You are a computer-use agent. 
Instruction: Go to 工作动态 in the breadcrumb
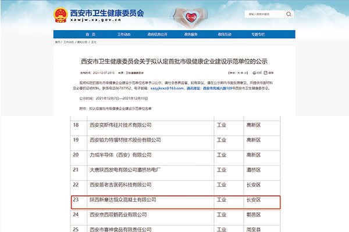[69, 42]
